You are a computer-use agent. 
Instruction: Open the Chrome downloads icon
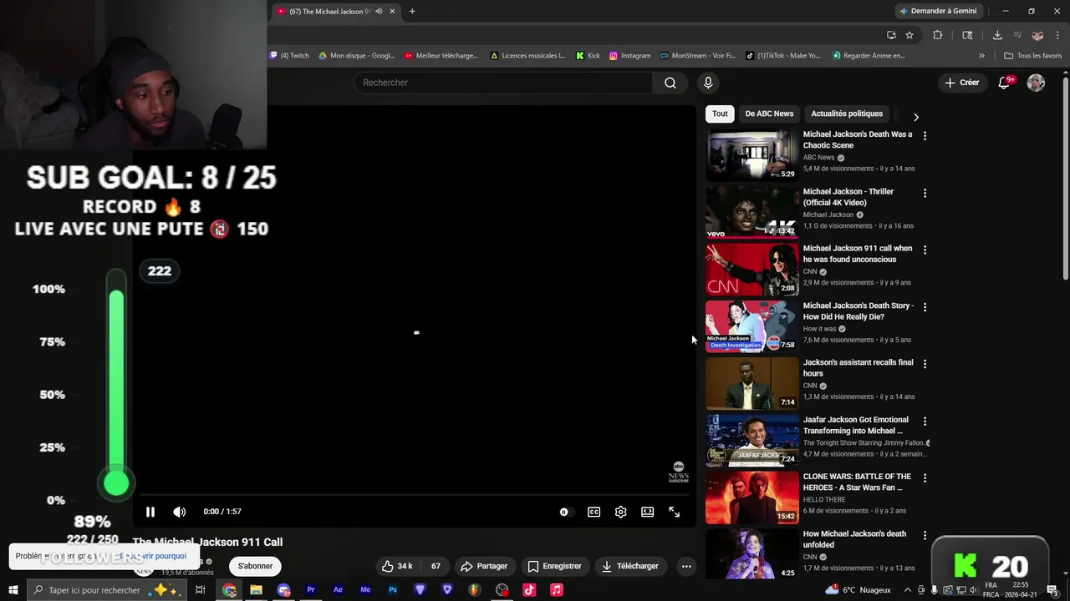pyautogui.click(x=997, y=35)
